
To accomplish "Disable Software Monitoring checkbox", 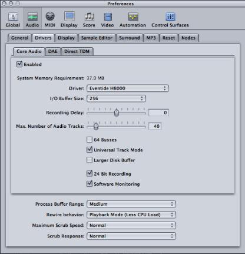I will click(x=90, y=184).
